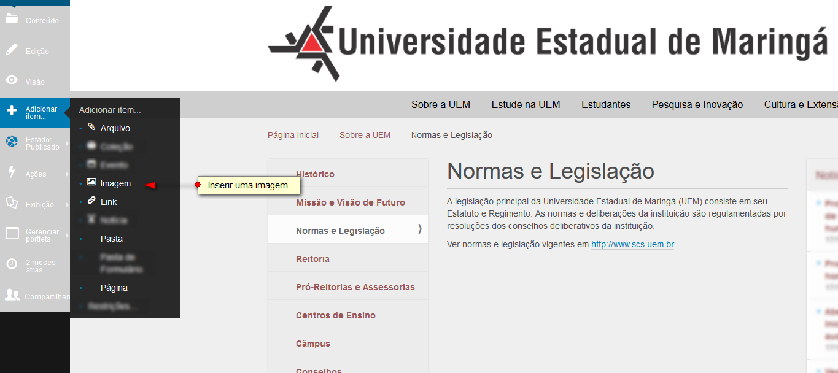Select Imagem from Adicionar item menu

[x=115, y=183]
